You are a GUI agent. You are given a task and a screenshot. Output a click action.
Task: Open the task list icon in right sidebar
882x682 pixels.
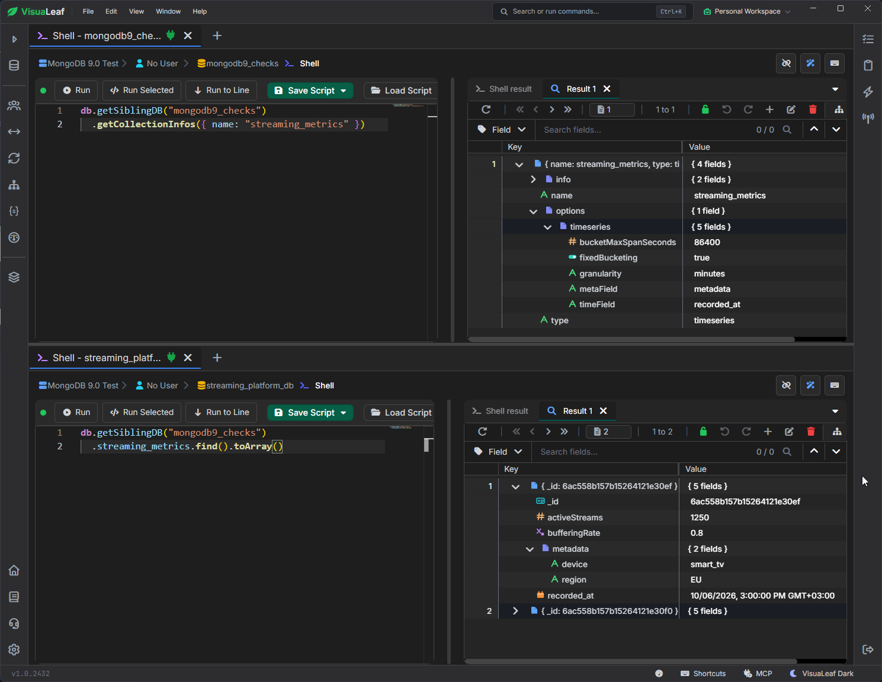(x=868, y=39)
